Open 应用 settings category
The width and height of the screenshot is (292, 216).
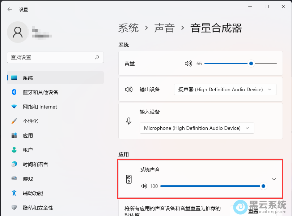click(x=28, y=136)
